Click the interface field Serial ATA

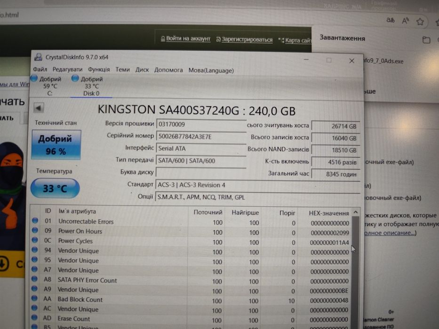click(x=201, y=149)
